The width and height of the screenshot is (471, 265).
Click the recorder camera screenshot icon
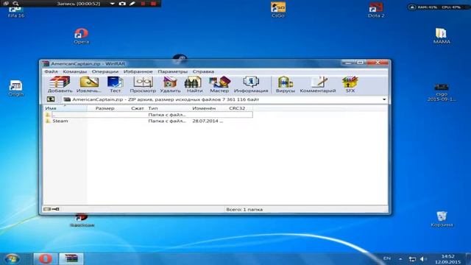[x=122, y=4]
